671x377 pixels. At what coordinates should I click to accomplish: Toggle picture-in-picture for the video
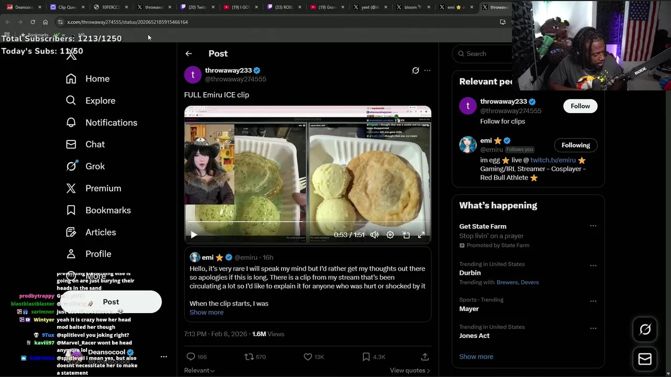tap(406, 235)
